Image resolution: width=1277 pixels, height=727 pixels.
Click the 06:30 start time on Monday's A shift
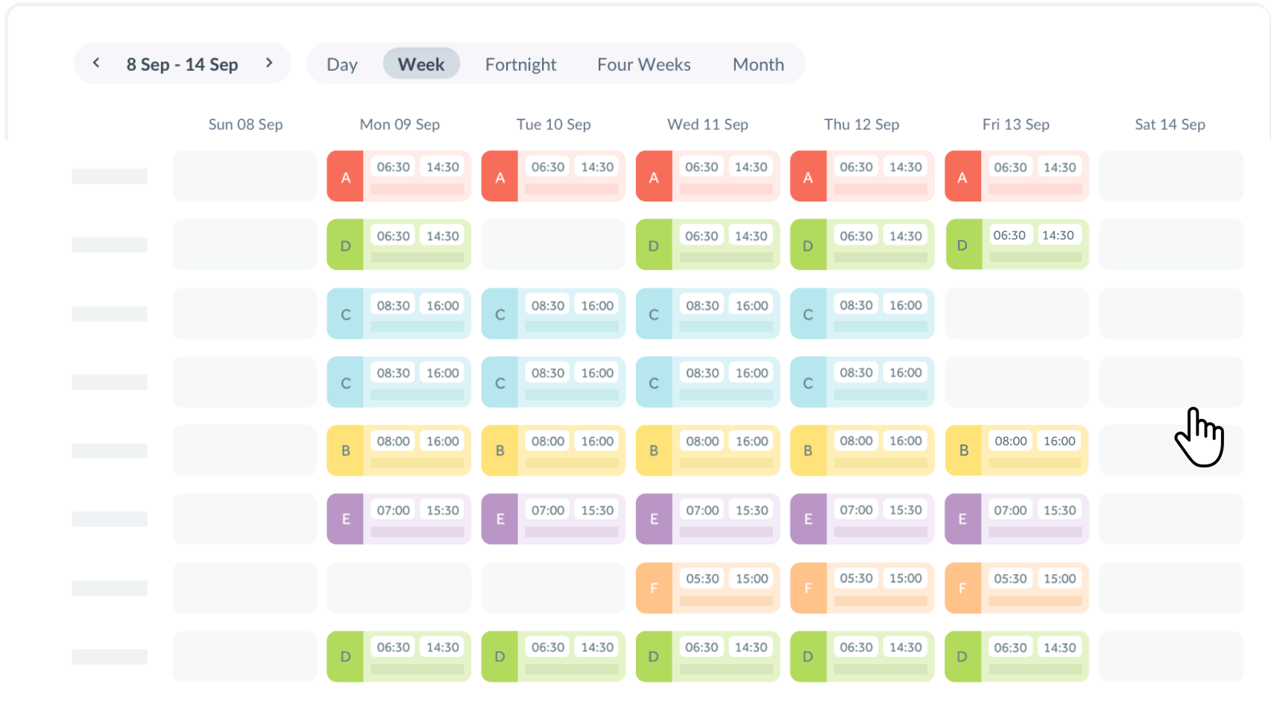point(393,167)
